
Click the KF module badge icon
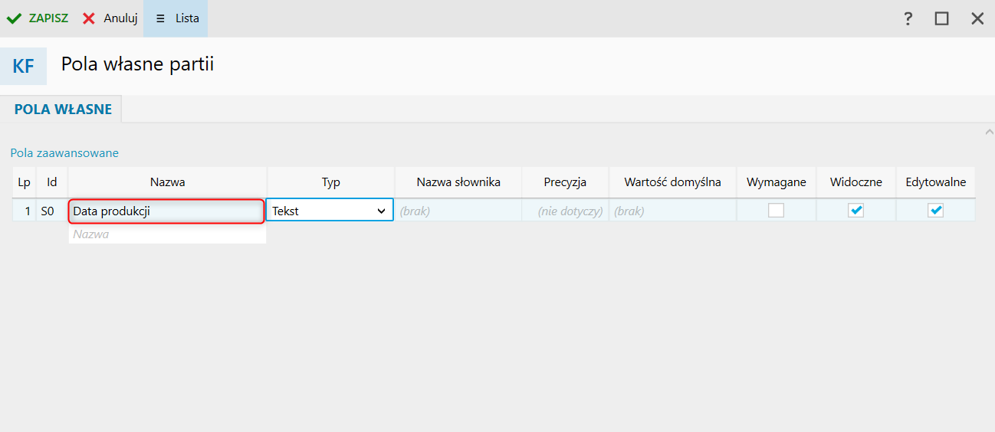tap(23, 67)
